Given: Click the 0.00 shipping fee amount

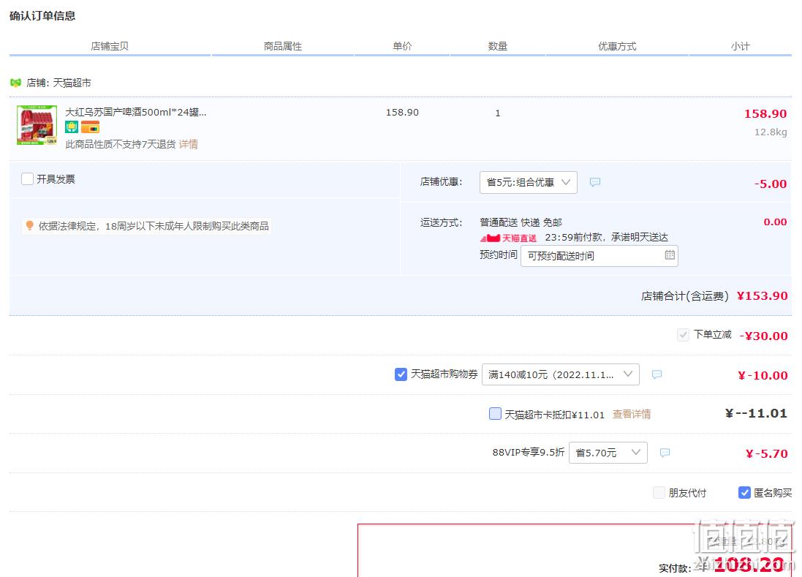Looking at the screenshot, I should [776, 222].
